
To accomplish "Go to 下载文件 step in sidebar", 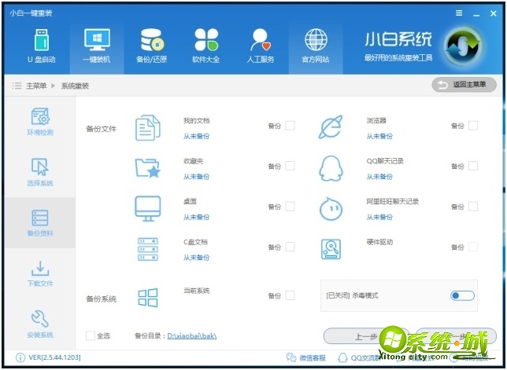I will 40,273.
